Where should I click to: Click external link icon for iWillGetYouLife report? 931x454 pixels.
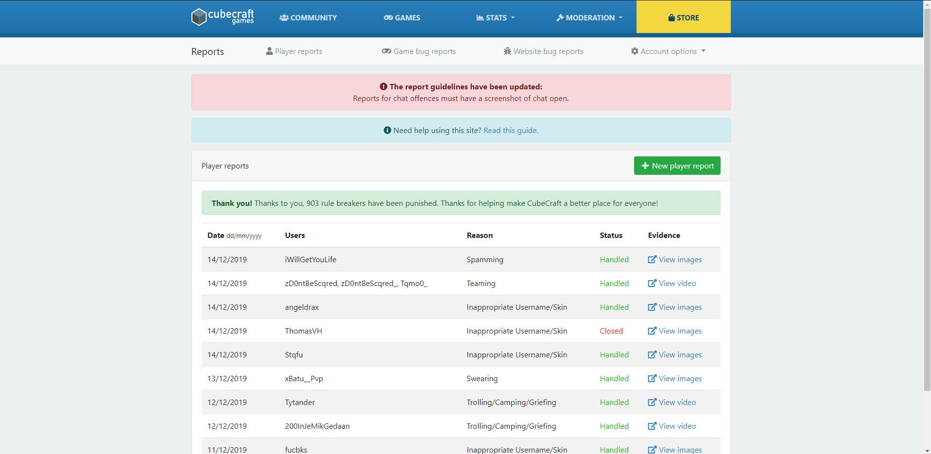[x=652, y=259]
